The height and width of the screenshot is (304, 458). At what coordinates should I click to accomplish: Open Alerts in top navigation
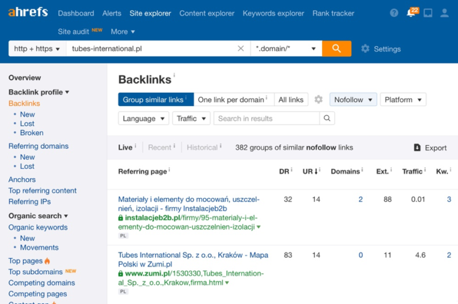pyautogui.click(x=112, y=13)
